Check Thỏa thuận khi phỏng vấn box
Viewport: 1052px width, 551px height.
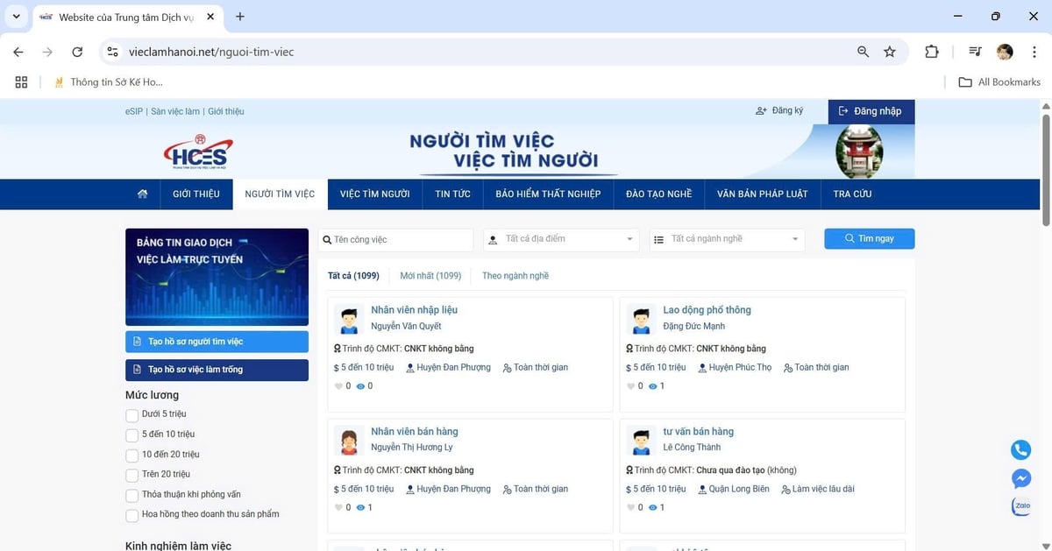point(132,495)
